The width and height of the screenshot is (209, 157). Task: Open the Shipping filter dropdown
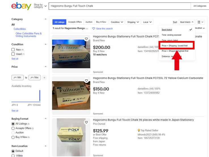[x=133, y=22]
